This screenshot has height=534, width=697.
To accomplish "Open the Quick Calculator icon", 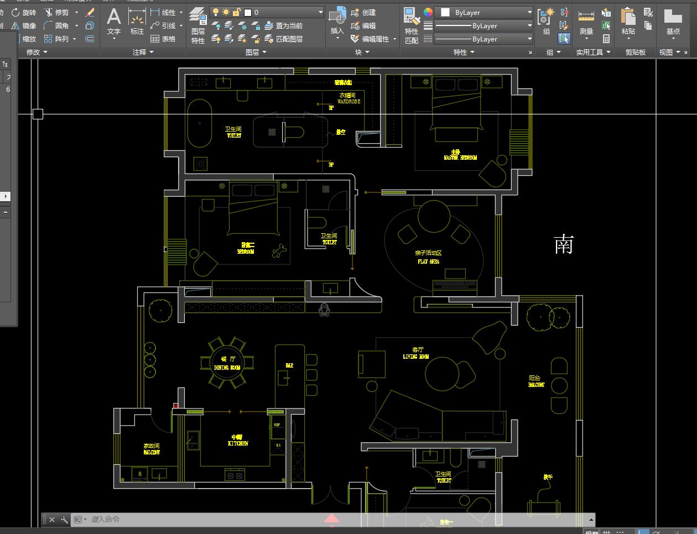I will (x=606, y=39).
